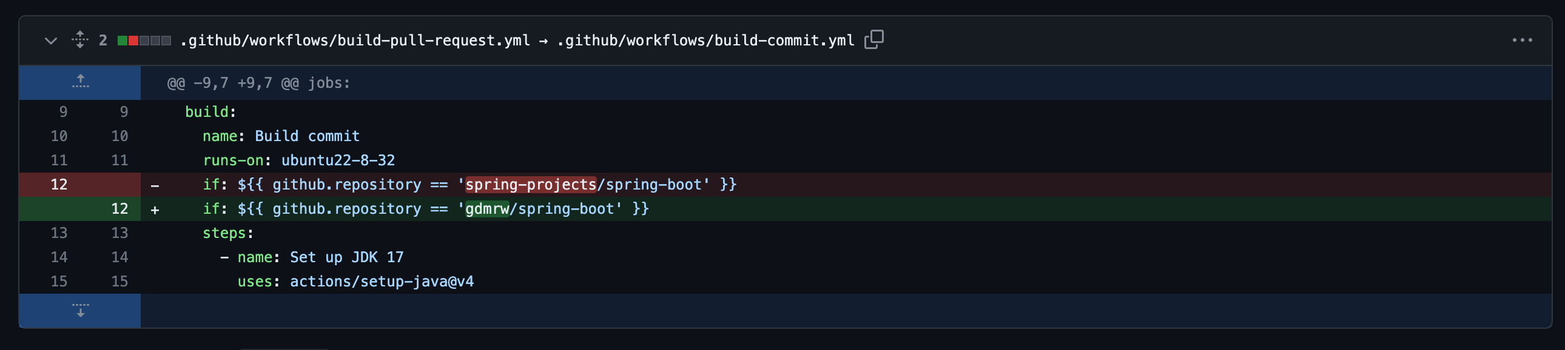Image resolution: width=1565 pixels, height=350 pixels.
Task: Copy the file path to clipboard
Action: (x=873, y=40)
